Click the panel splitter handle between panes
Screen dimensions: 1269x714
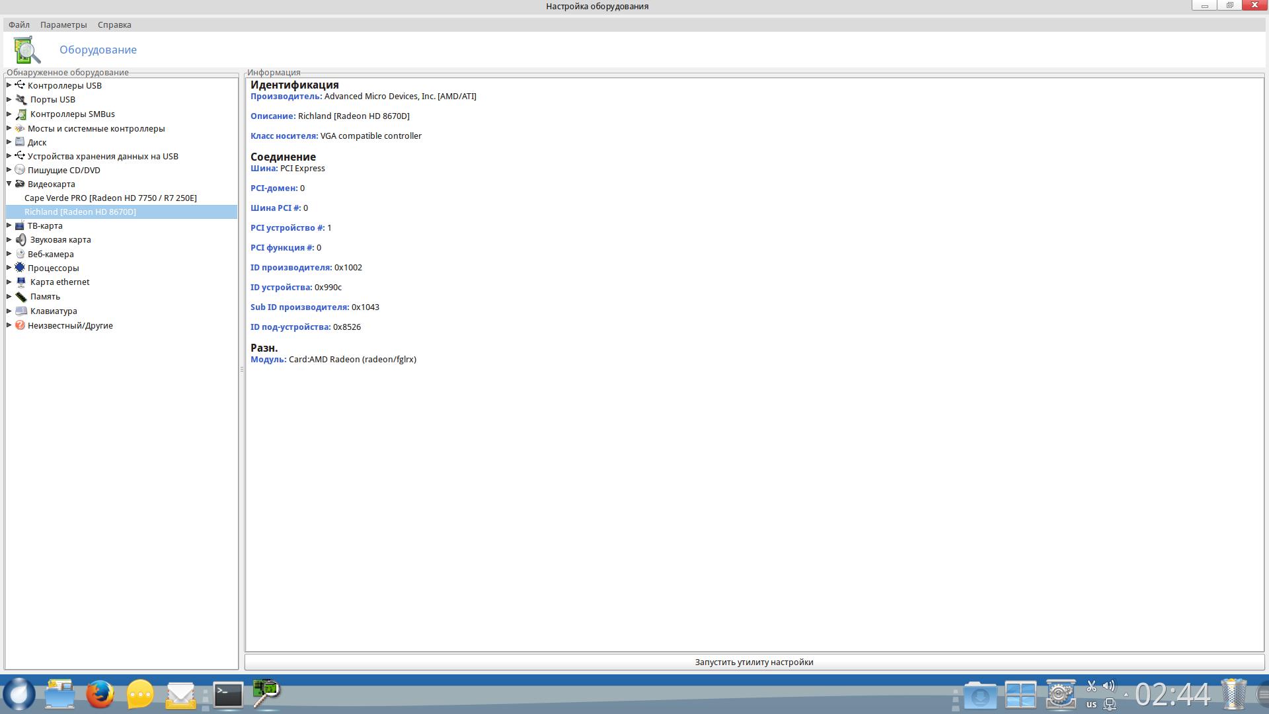point(242,369)
